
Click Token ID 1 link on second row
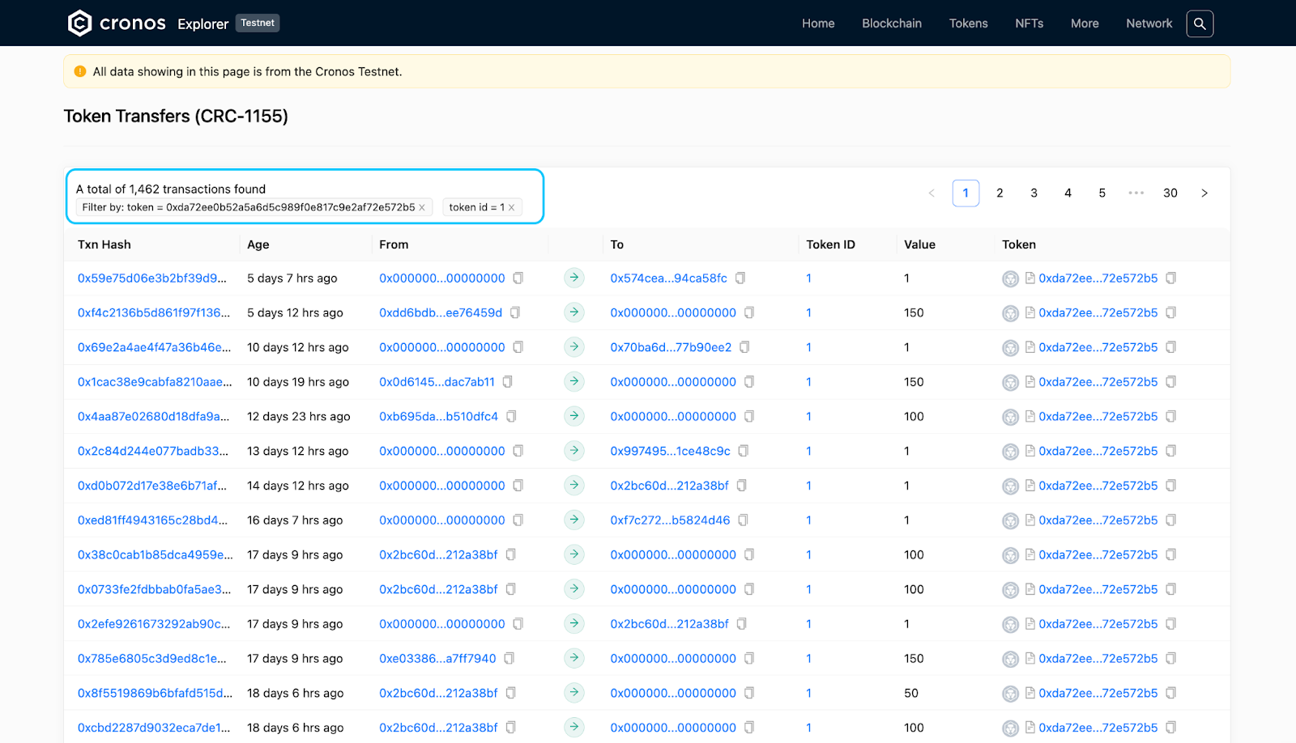coord(808,312)
